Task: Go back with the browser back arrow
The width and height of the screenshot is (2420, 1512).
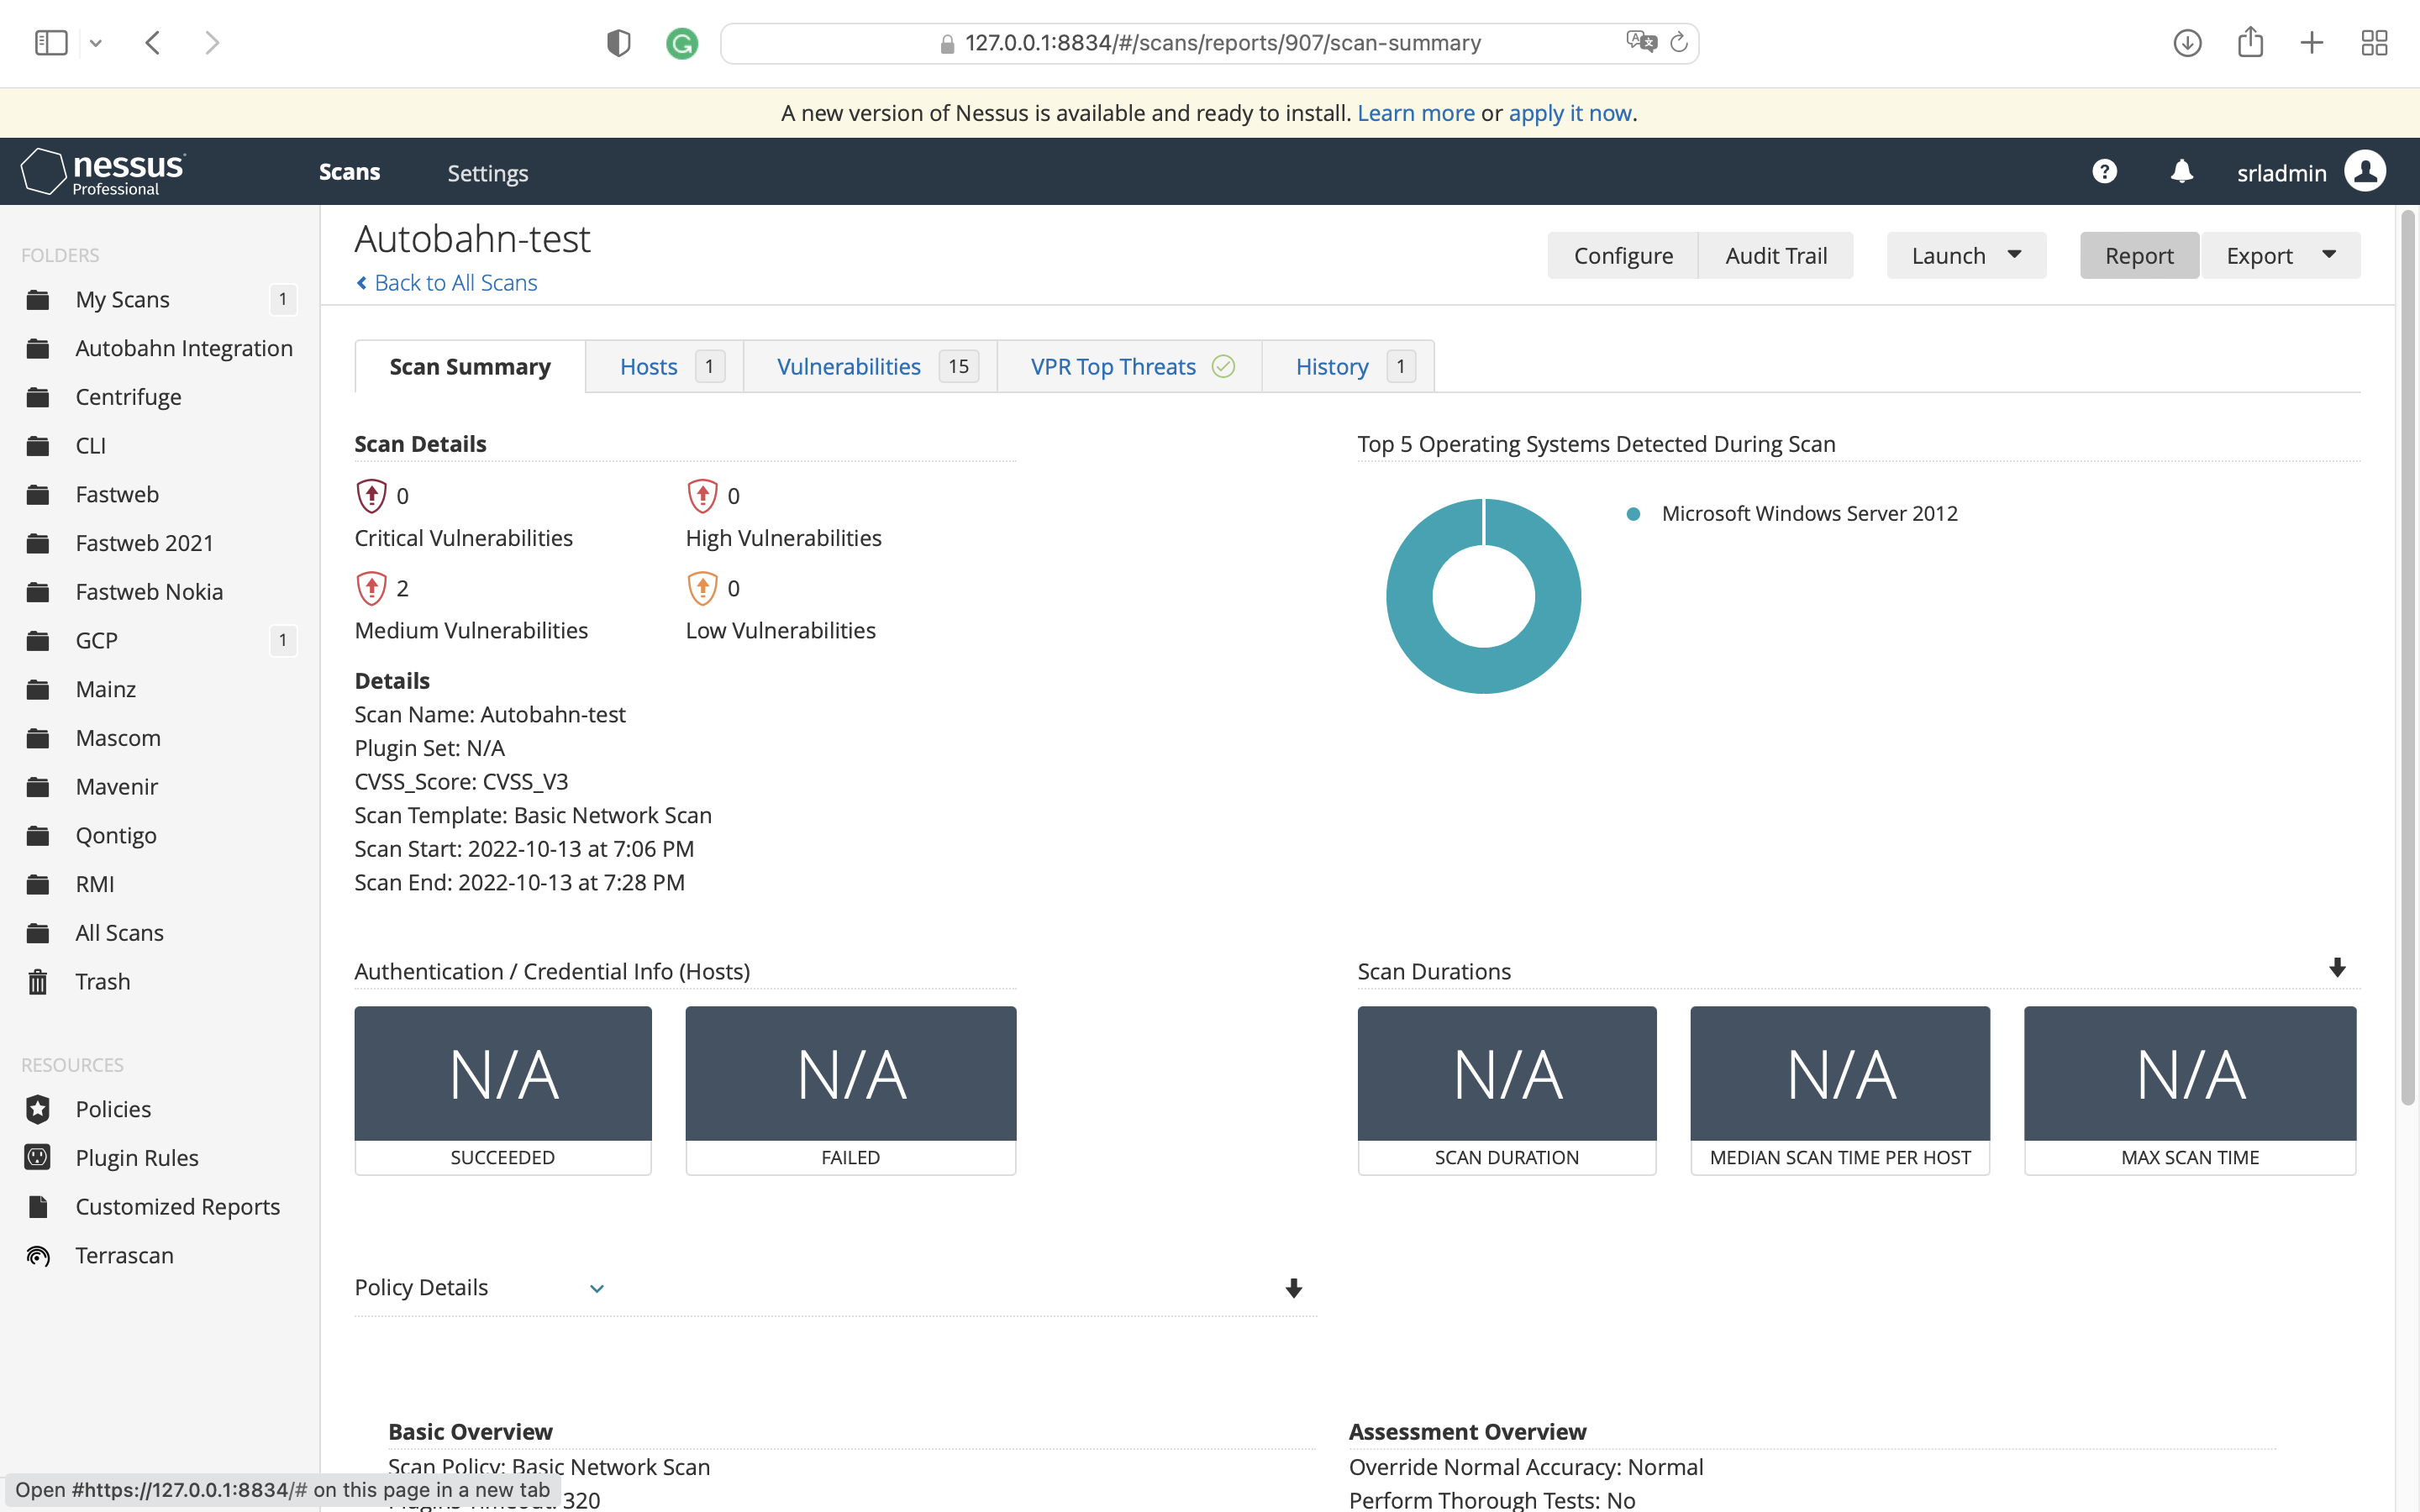Action: click(153, 43)
